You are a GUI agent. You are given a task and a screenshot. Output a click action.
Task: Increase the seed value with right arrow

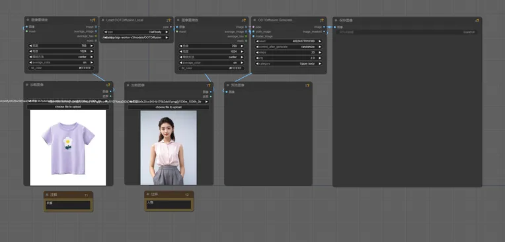tap(320, 42)
